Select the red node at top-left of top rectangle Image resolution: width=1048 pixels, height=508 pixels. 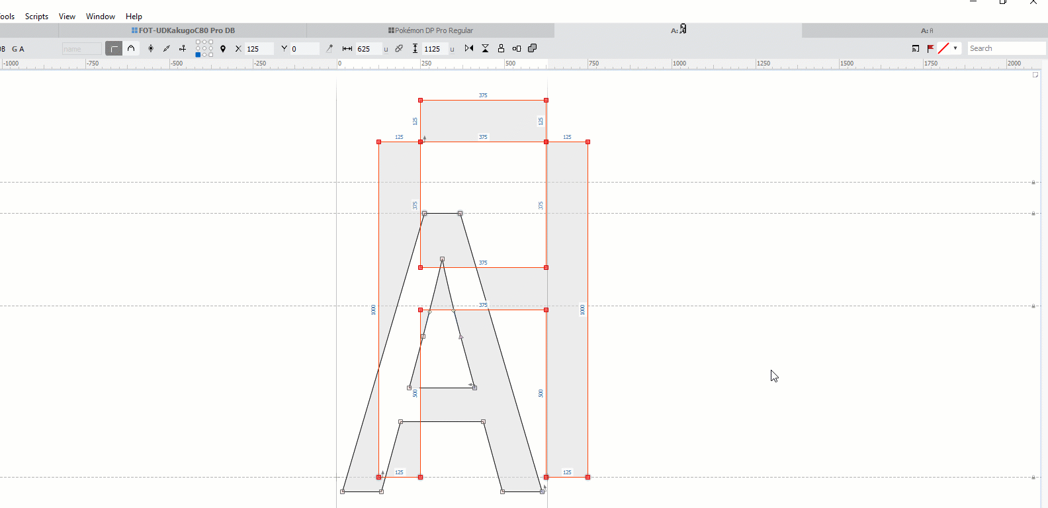pyautogui.click(x=420, y=100)
